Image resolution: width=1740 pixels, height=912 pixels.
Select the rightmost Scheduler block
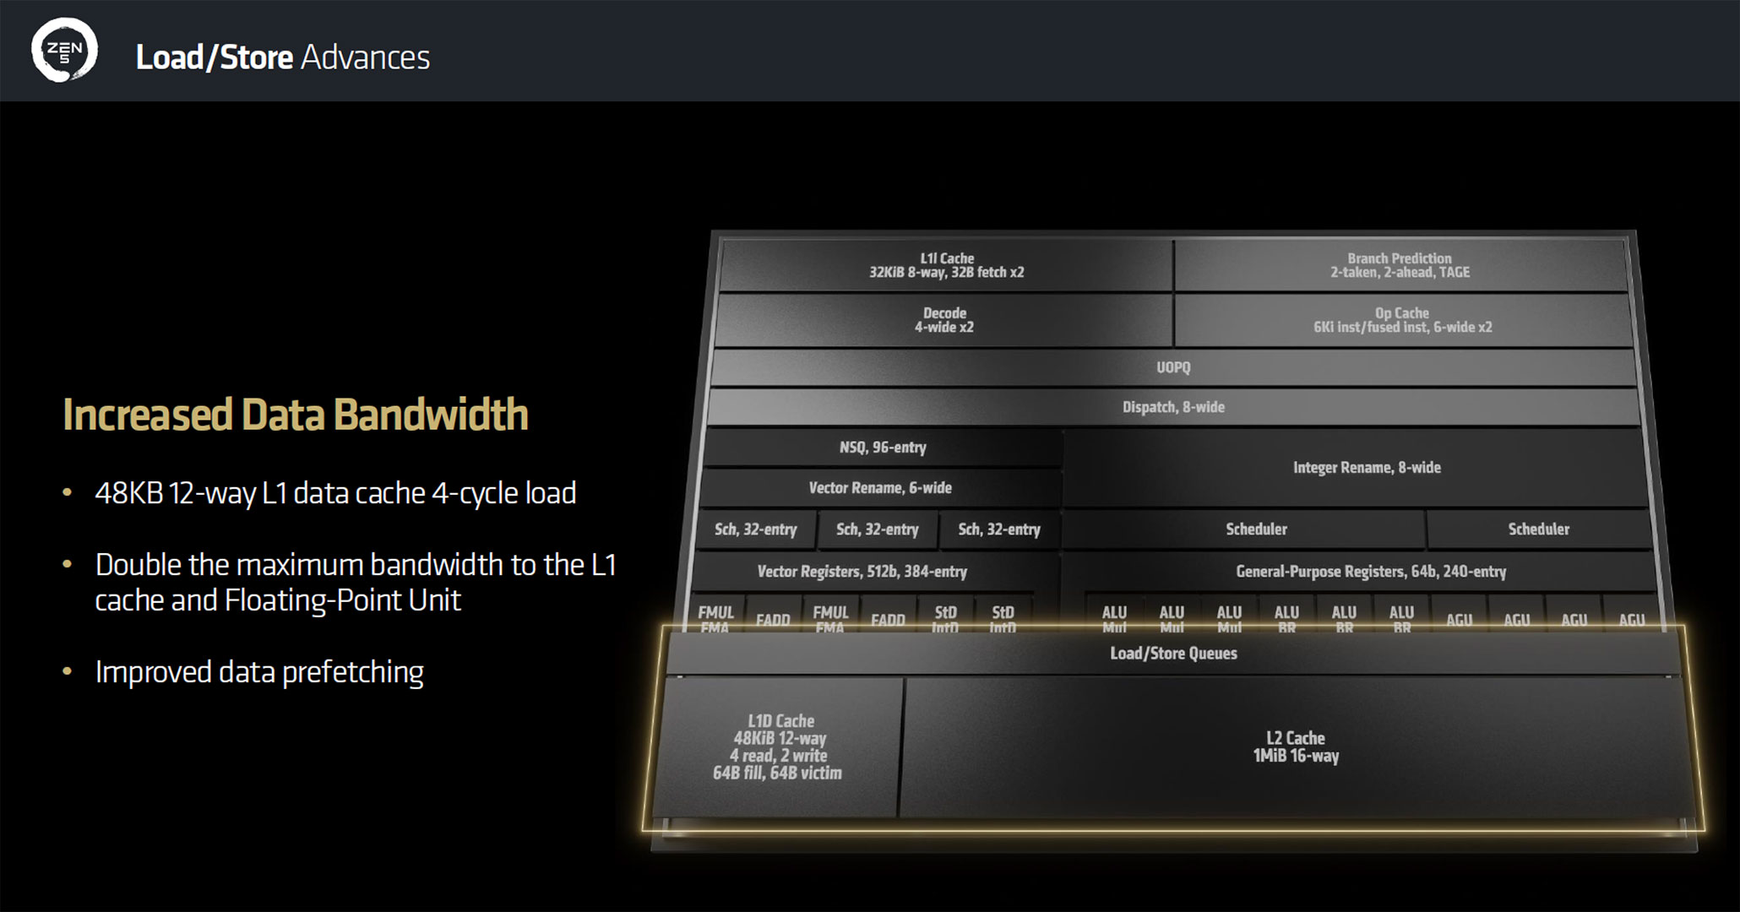pyautogui.click(x=1538, y=529)
